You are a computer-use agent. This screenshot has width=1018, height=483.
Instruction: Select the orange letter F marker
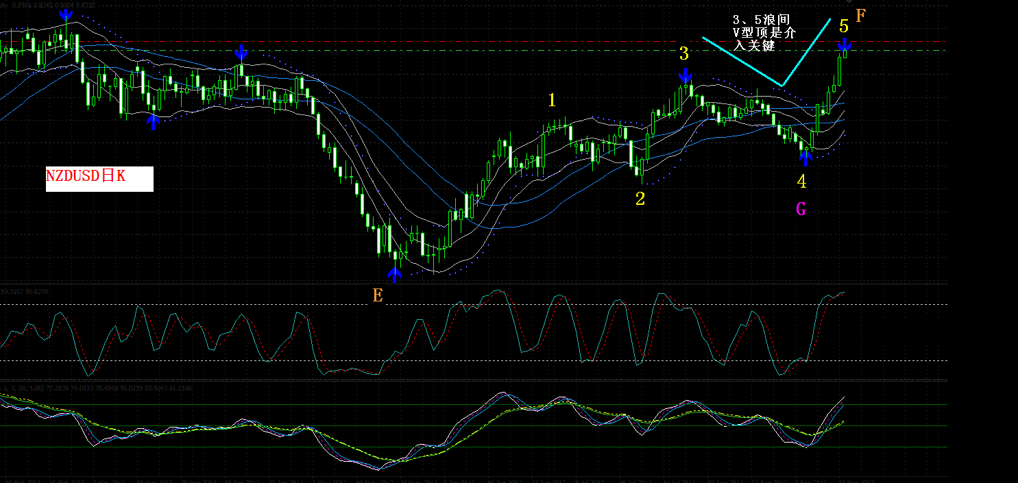(x=861, y=16)
